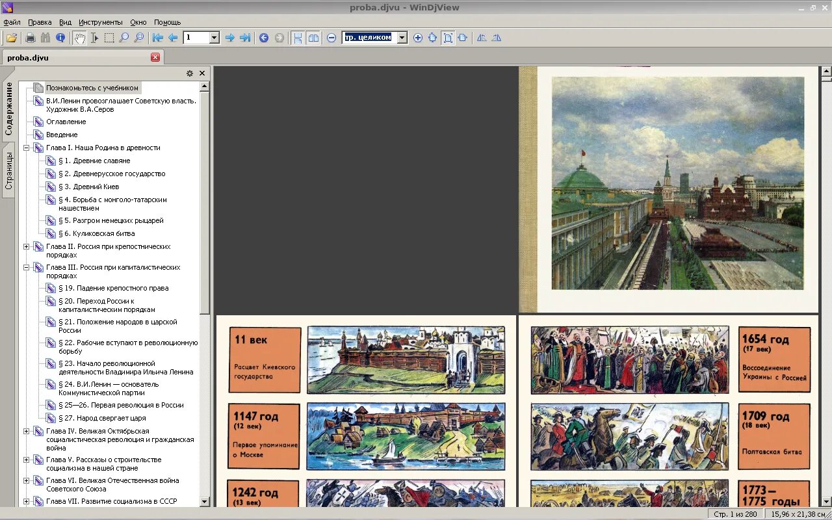Close the proba.djvu document tab
Viewport: 832px width, 520px height.
[x=155, y=57]
